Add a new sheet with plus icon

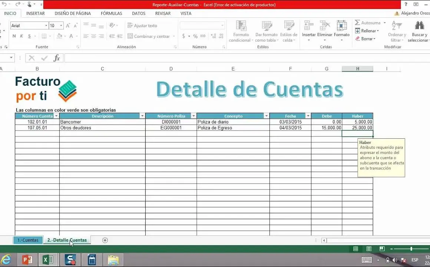pos(105,240)
